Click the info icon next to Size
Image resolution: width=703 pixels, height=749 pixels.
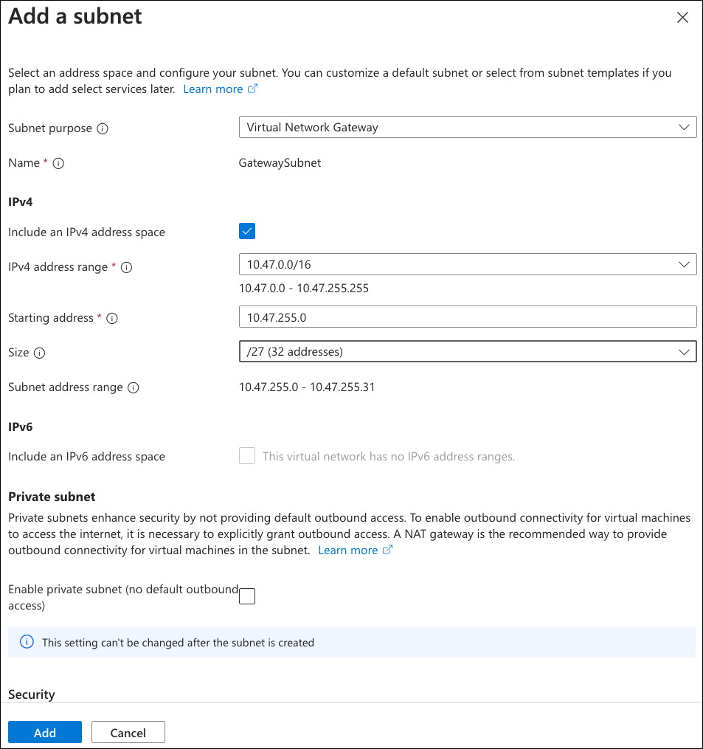click(x=40, y=353)
